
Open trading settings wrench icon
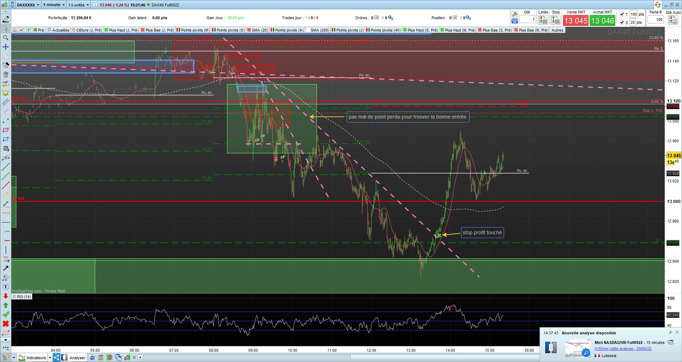(x=514, y=14)
